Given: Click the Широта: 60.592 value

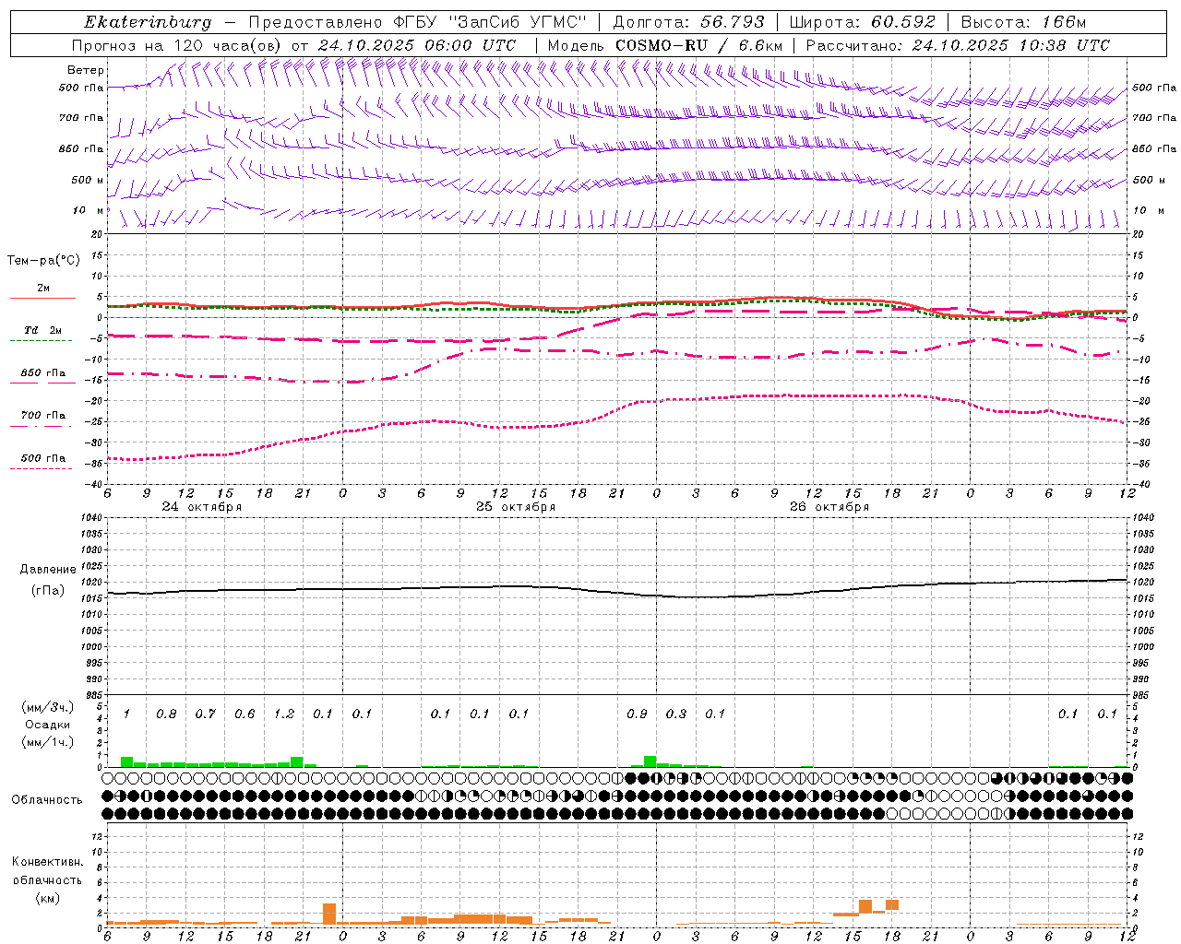Looking at the screenshot, I should 862,22.
